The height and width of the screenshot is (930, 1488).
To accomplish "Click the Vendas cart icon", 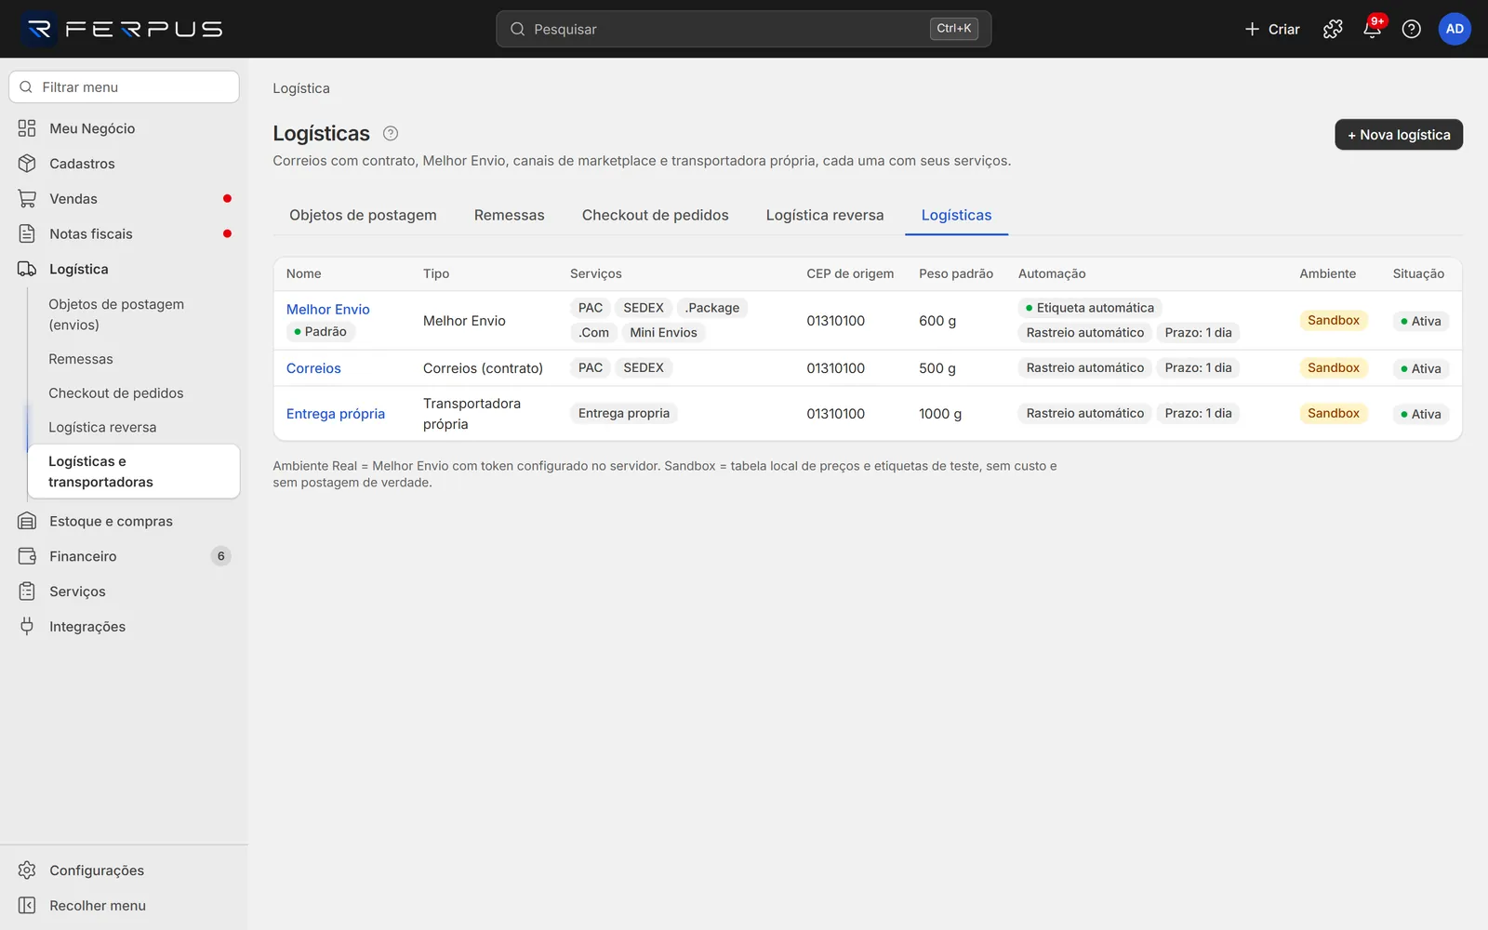I will pos(27,199).
